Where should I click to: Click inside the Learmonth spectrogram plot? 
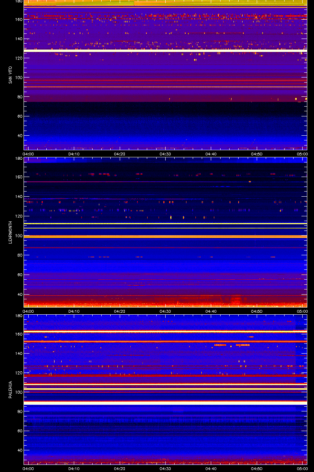165,232
